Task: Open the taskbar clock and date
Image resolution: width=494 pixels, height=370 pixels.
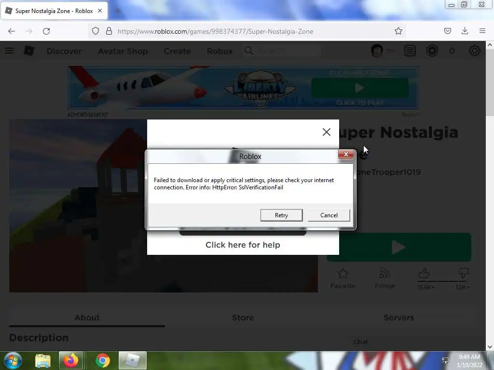Action: (x=469, y=361)
